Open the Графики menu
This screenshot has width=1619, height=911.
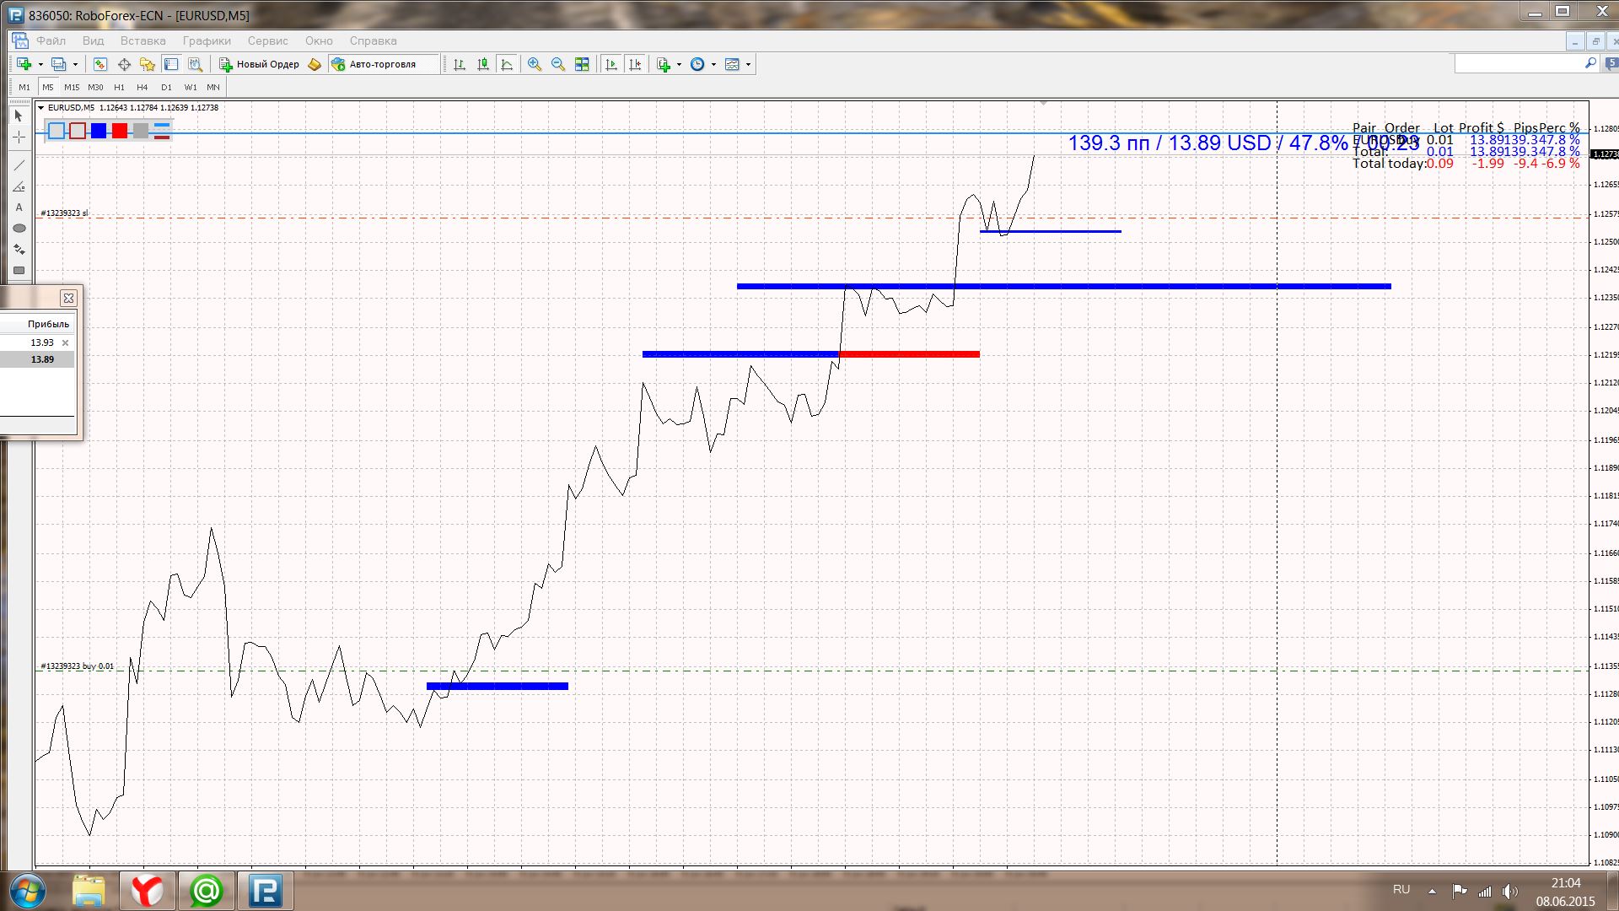click(x=207, y=40)
